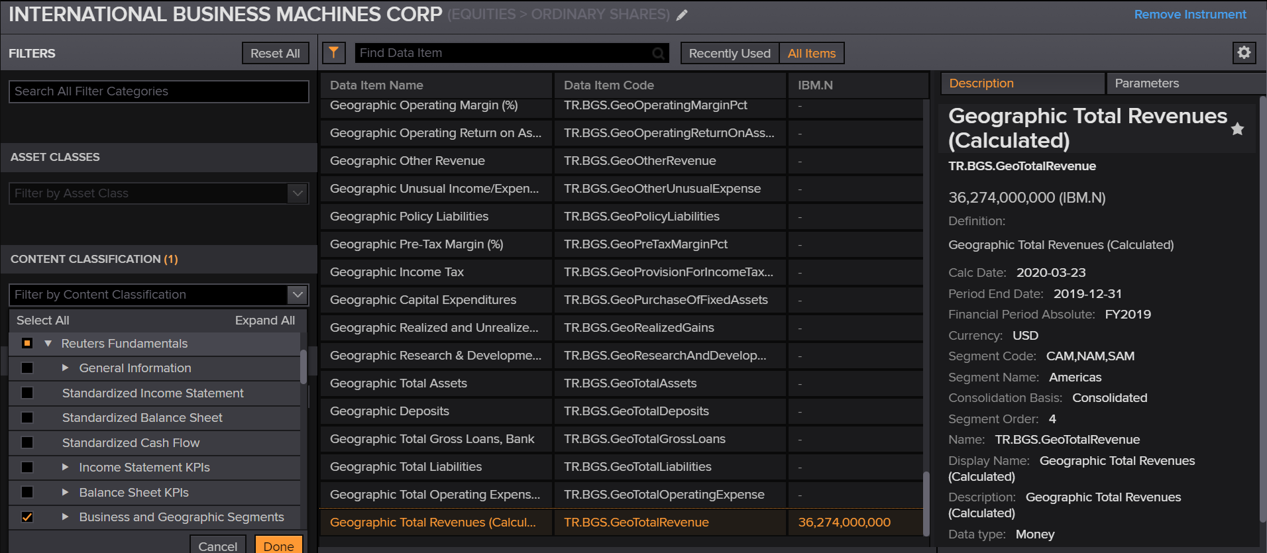Collapse the Reuters Fundamentals tree node
1267x553 pixels.
[48, 344]
